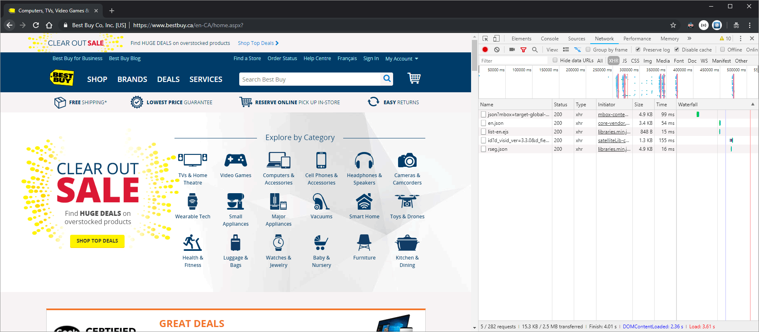The height and width of the screenshot is (332, 759).
Task: Follow the Shop Top Deals link
Action: click(258, 43)
